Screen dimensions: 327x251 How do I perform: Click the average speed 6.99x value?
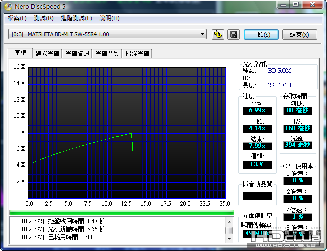pos(257,111)
